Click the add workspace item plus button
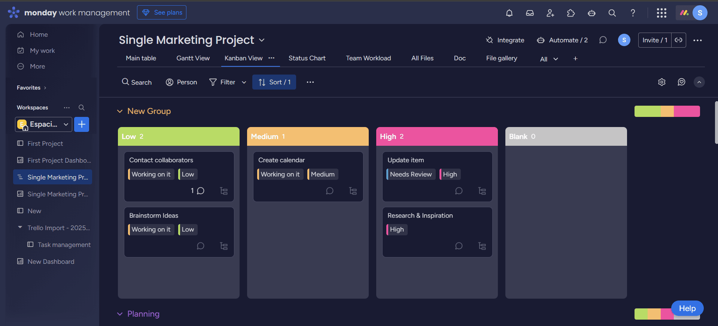718x326 pixels. click(x=82, y=124)
